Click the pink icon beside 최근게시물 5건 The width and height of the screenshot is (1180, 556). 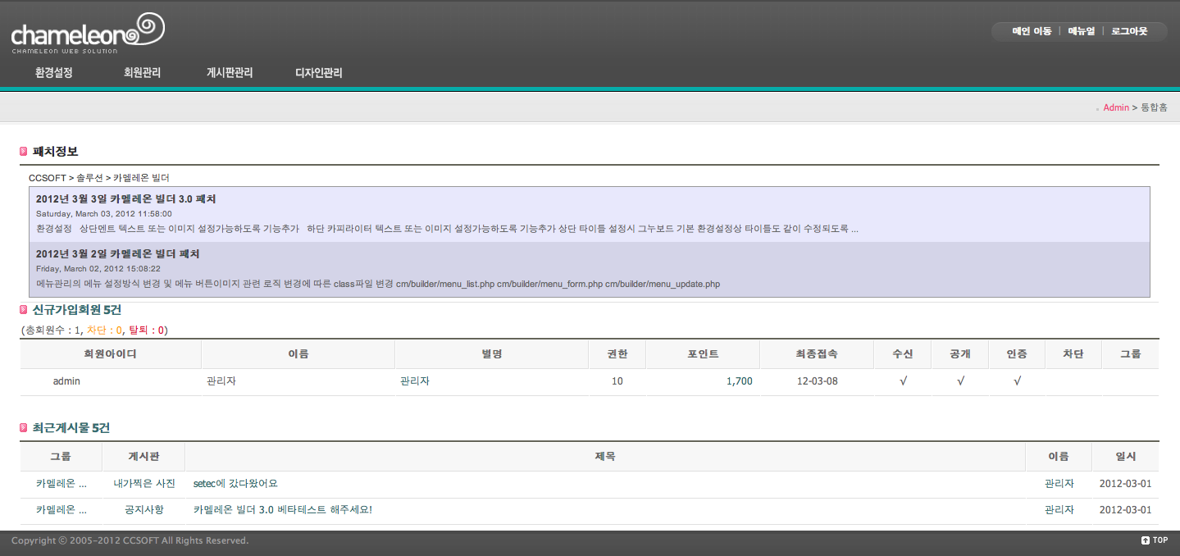(x=23, y=428)
